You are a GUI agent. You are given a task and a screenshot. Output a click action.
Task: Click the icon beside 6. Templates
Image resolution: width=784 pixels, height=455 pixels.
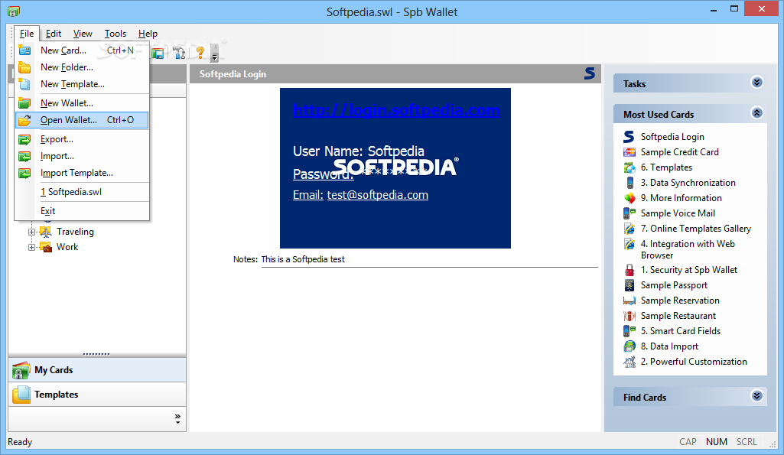tap(629, 167)
